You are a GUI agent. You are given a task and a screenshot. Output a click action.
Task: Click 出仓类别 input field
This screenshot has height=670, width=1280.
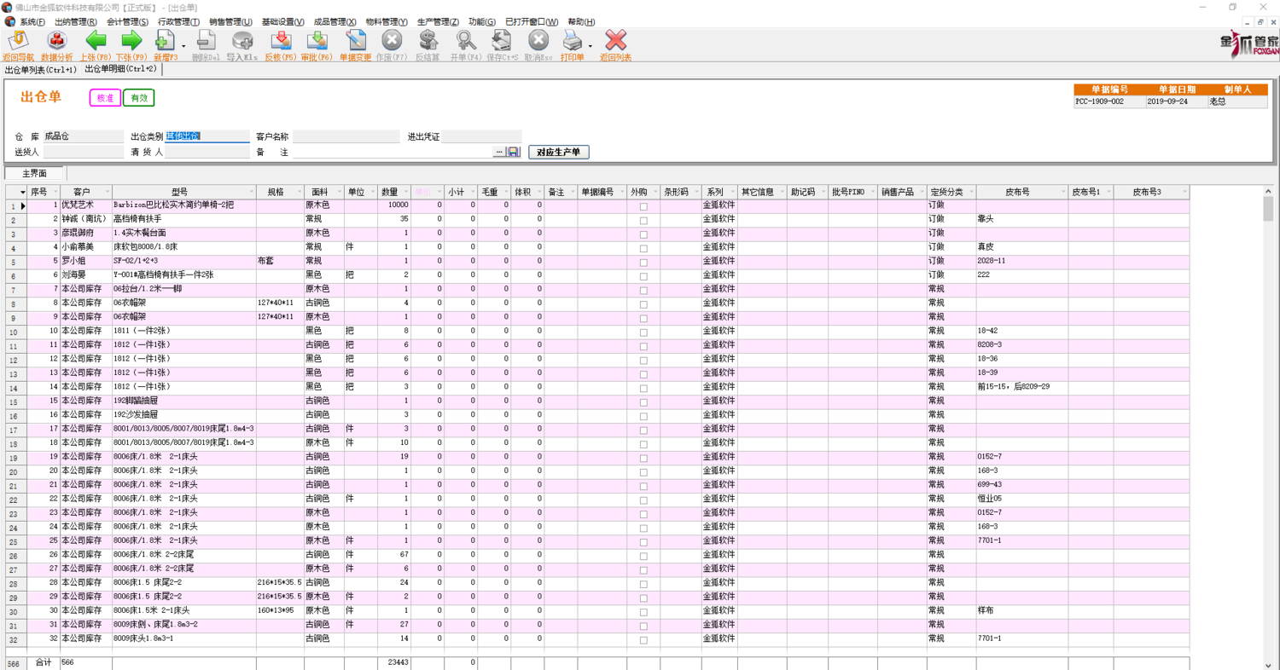pyautogui.click(x=207, y=136)
